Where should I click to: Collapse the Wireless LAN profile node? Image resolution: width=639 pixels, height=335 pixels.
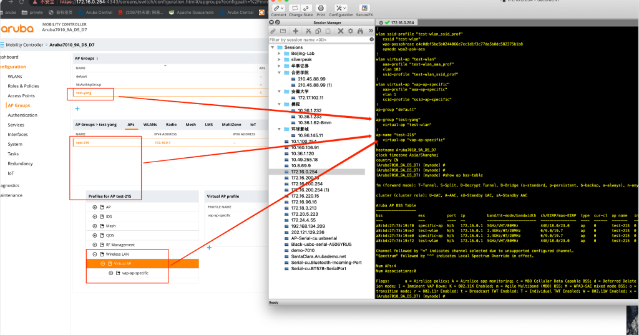click(x=95, y=255)
